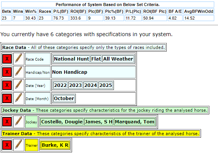Click the Plc(BF) column header
The width and height of the screenshot is (218, 155).
pos(95,11)
